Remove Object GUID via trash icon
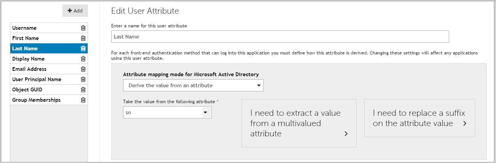496x163 pixels. click(x=83, y=89)
